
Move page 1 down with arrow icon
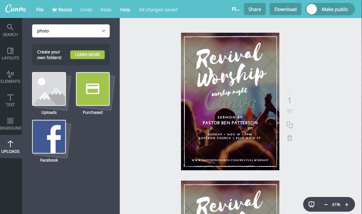[x=290, y=111]
